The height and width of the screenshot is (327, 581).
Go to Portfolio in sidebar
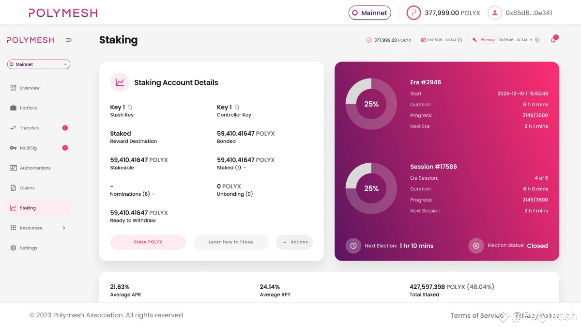point(28,108)
